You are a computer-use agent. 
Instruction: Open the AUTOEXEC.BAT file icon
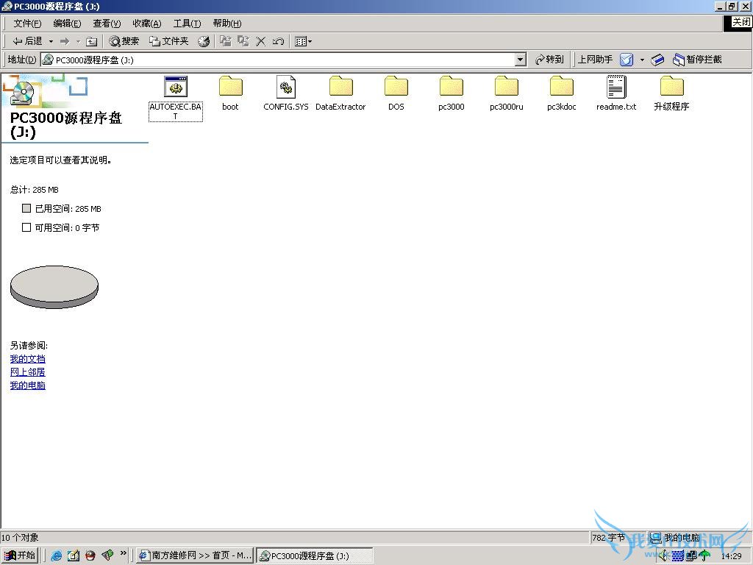[x=175, y=88]
